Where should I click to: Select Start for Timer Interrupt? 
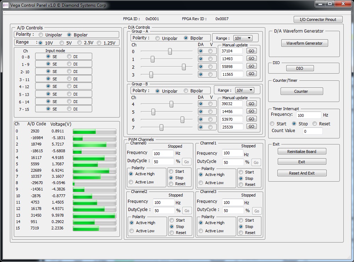point(272,124)
